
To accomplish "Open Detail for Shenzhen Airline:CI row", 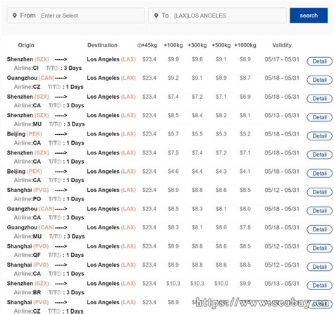I will [x=319, y=61].
